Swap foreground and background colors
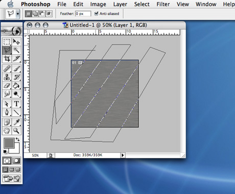The width and height of the screenshot is (235, 194). click(x=18, y=139)
